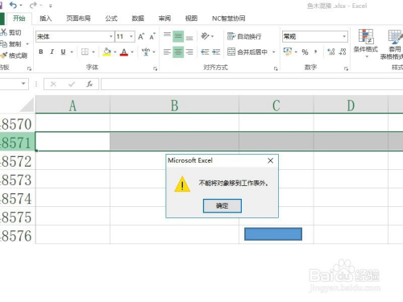This screenshot has height=302, width=403.
Task: Click the Redo arrow icon
Action: pyautogui.click(x=33, y=5)
